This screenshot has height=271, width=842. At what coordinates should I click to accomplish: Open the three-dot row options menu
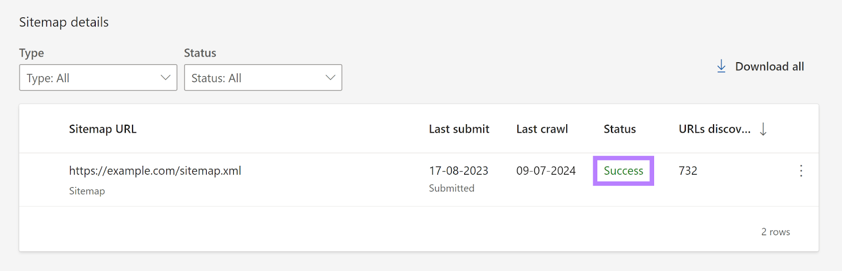coord(801,170)
